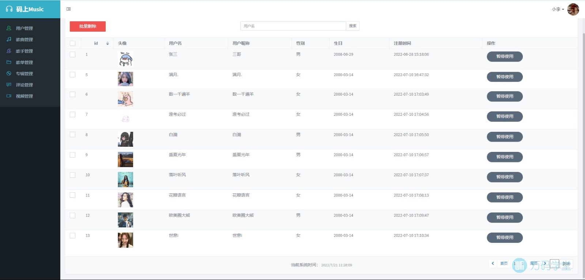Click the 歌手管理 singer icon

[x=9, y=51]
